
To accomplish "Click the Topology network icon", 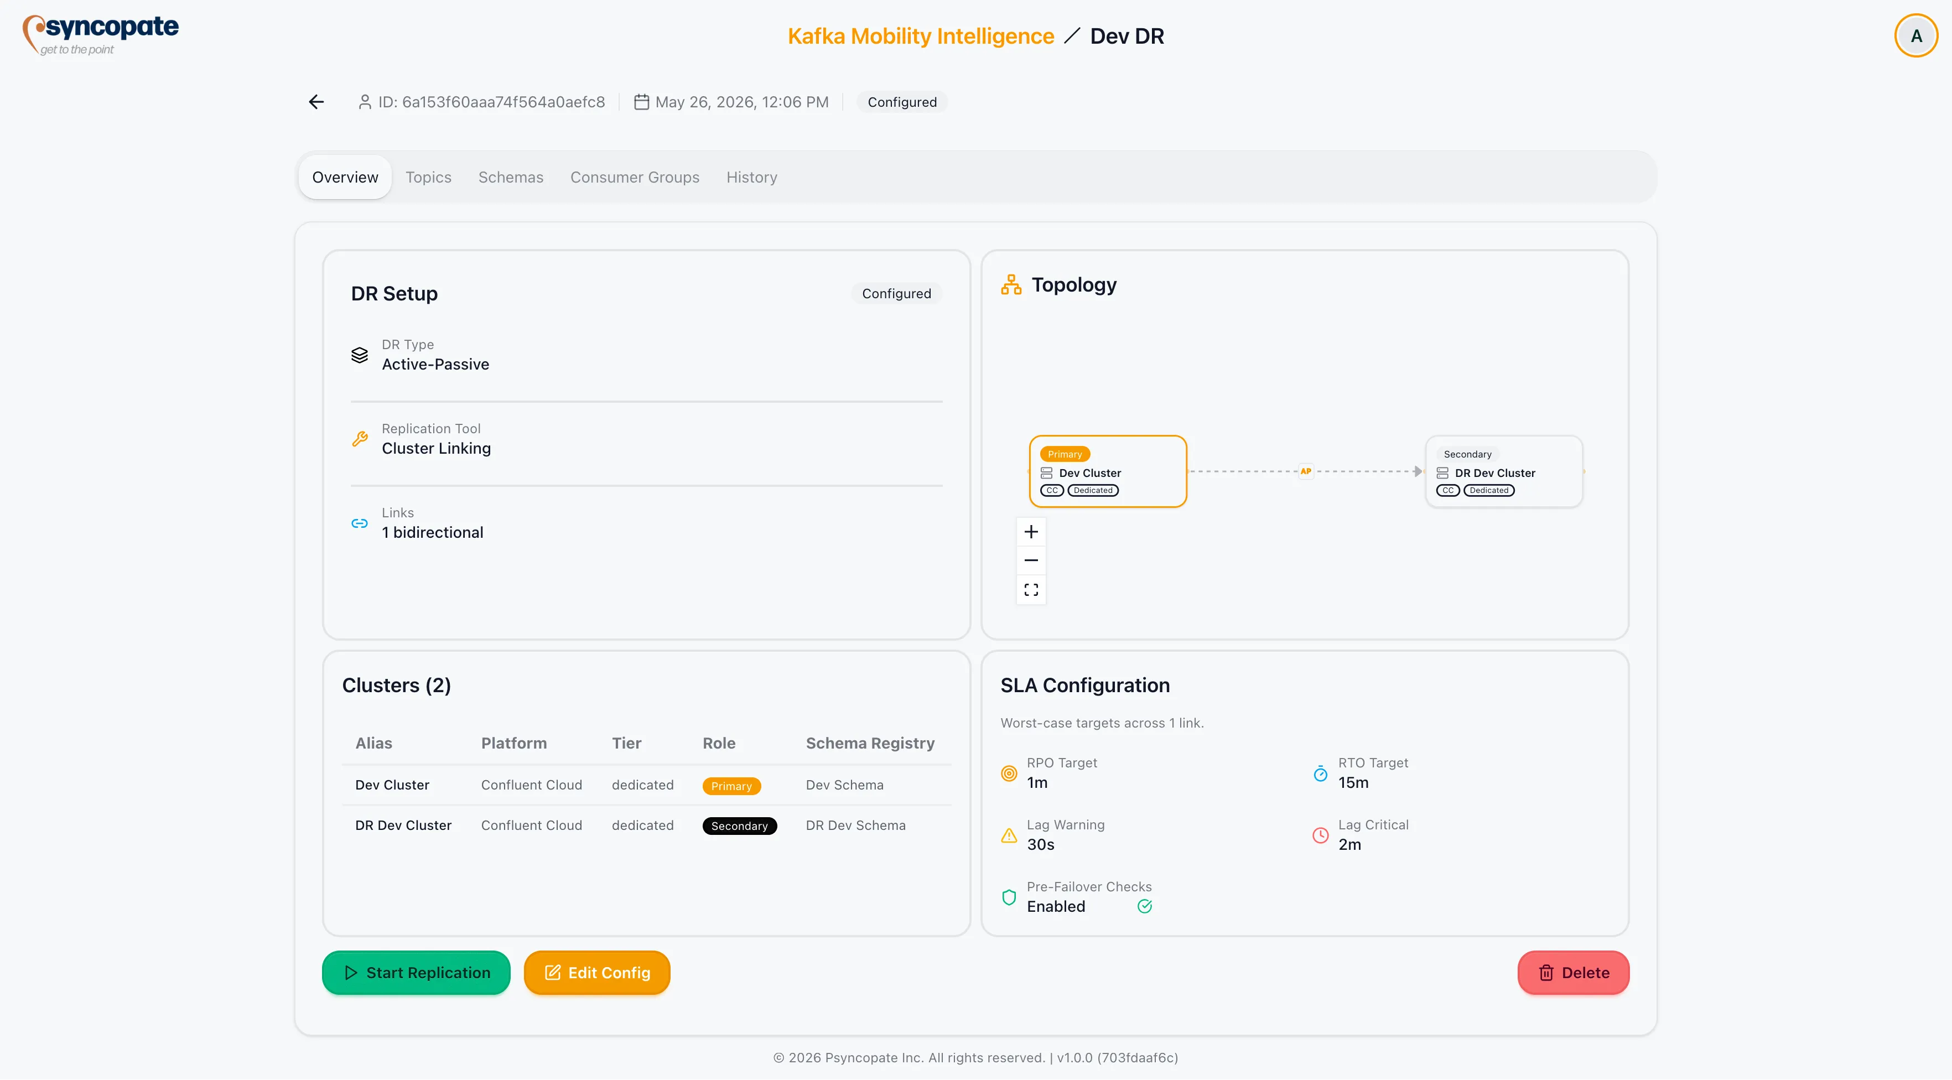I will [x=1011, y=285].
